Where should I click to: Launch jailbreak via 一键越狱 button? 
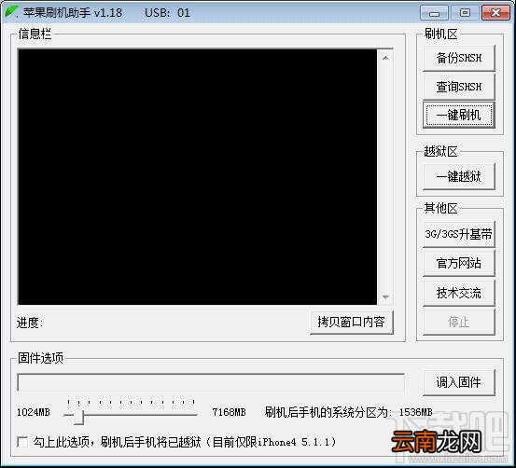pyautogui.click(x=459, y=177)
